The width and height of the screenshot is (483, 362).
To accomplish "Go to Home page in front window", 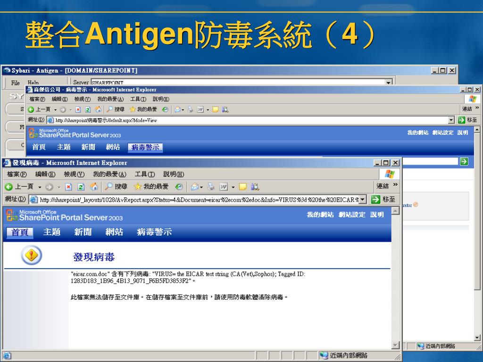I will tap(94, 186).
